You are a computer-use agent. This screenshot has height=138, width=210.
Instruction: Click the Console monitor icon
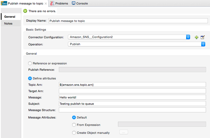(x=73, y=3)
